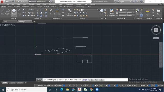Expand the Layers panel

coord(82,18)
